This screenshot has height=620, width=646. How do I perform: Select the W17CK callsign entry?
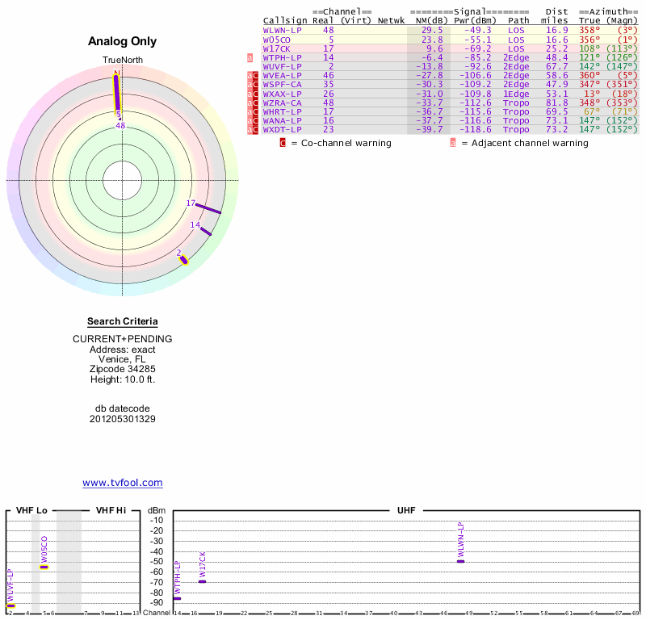tap(277, 48)
